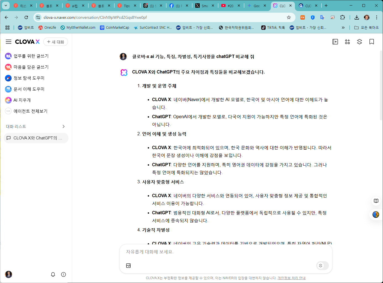Open 업무를 위한 글쓰기 agent
The height and width of the screenshot is (283, 383).
click(27, 56)
